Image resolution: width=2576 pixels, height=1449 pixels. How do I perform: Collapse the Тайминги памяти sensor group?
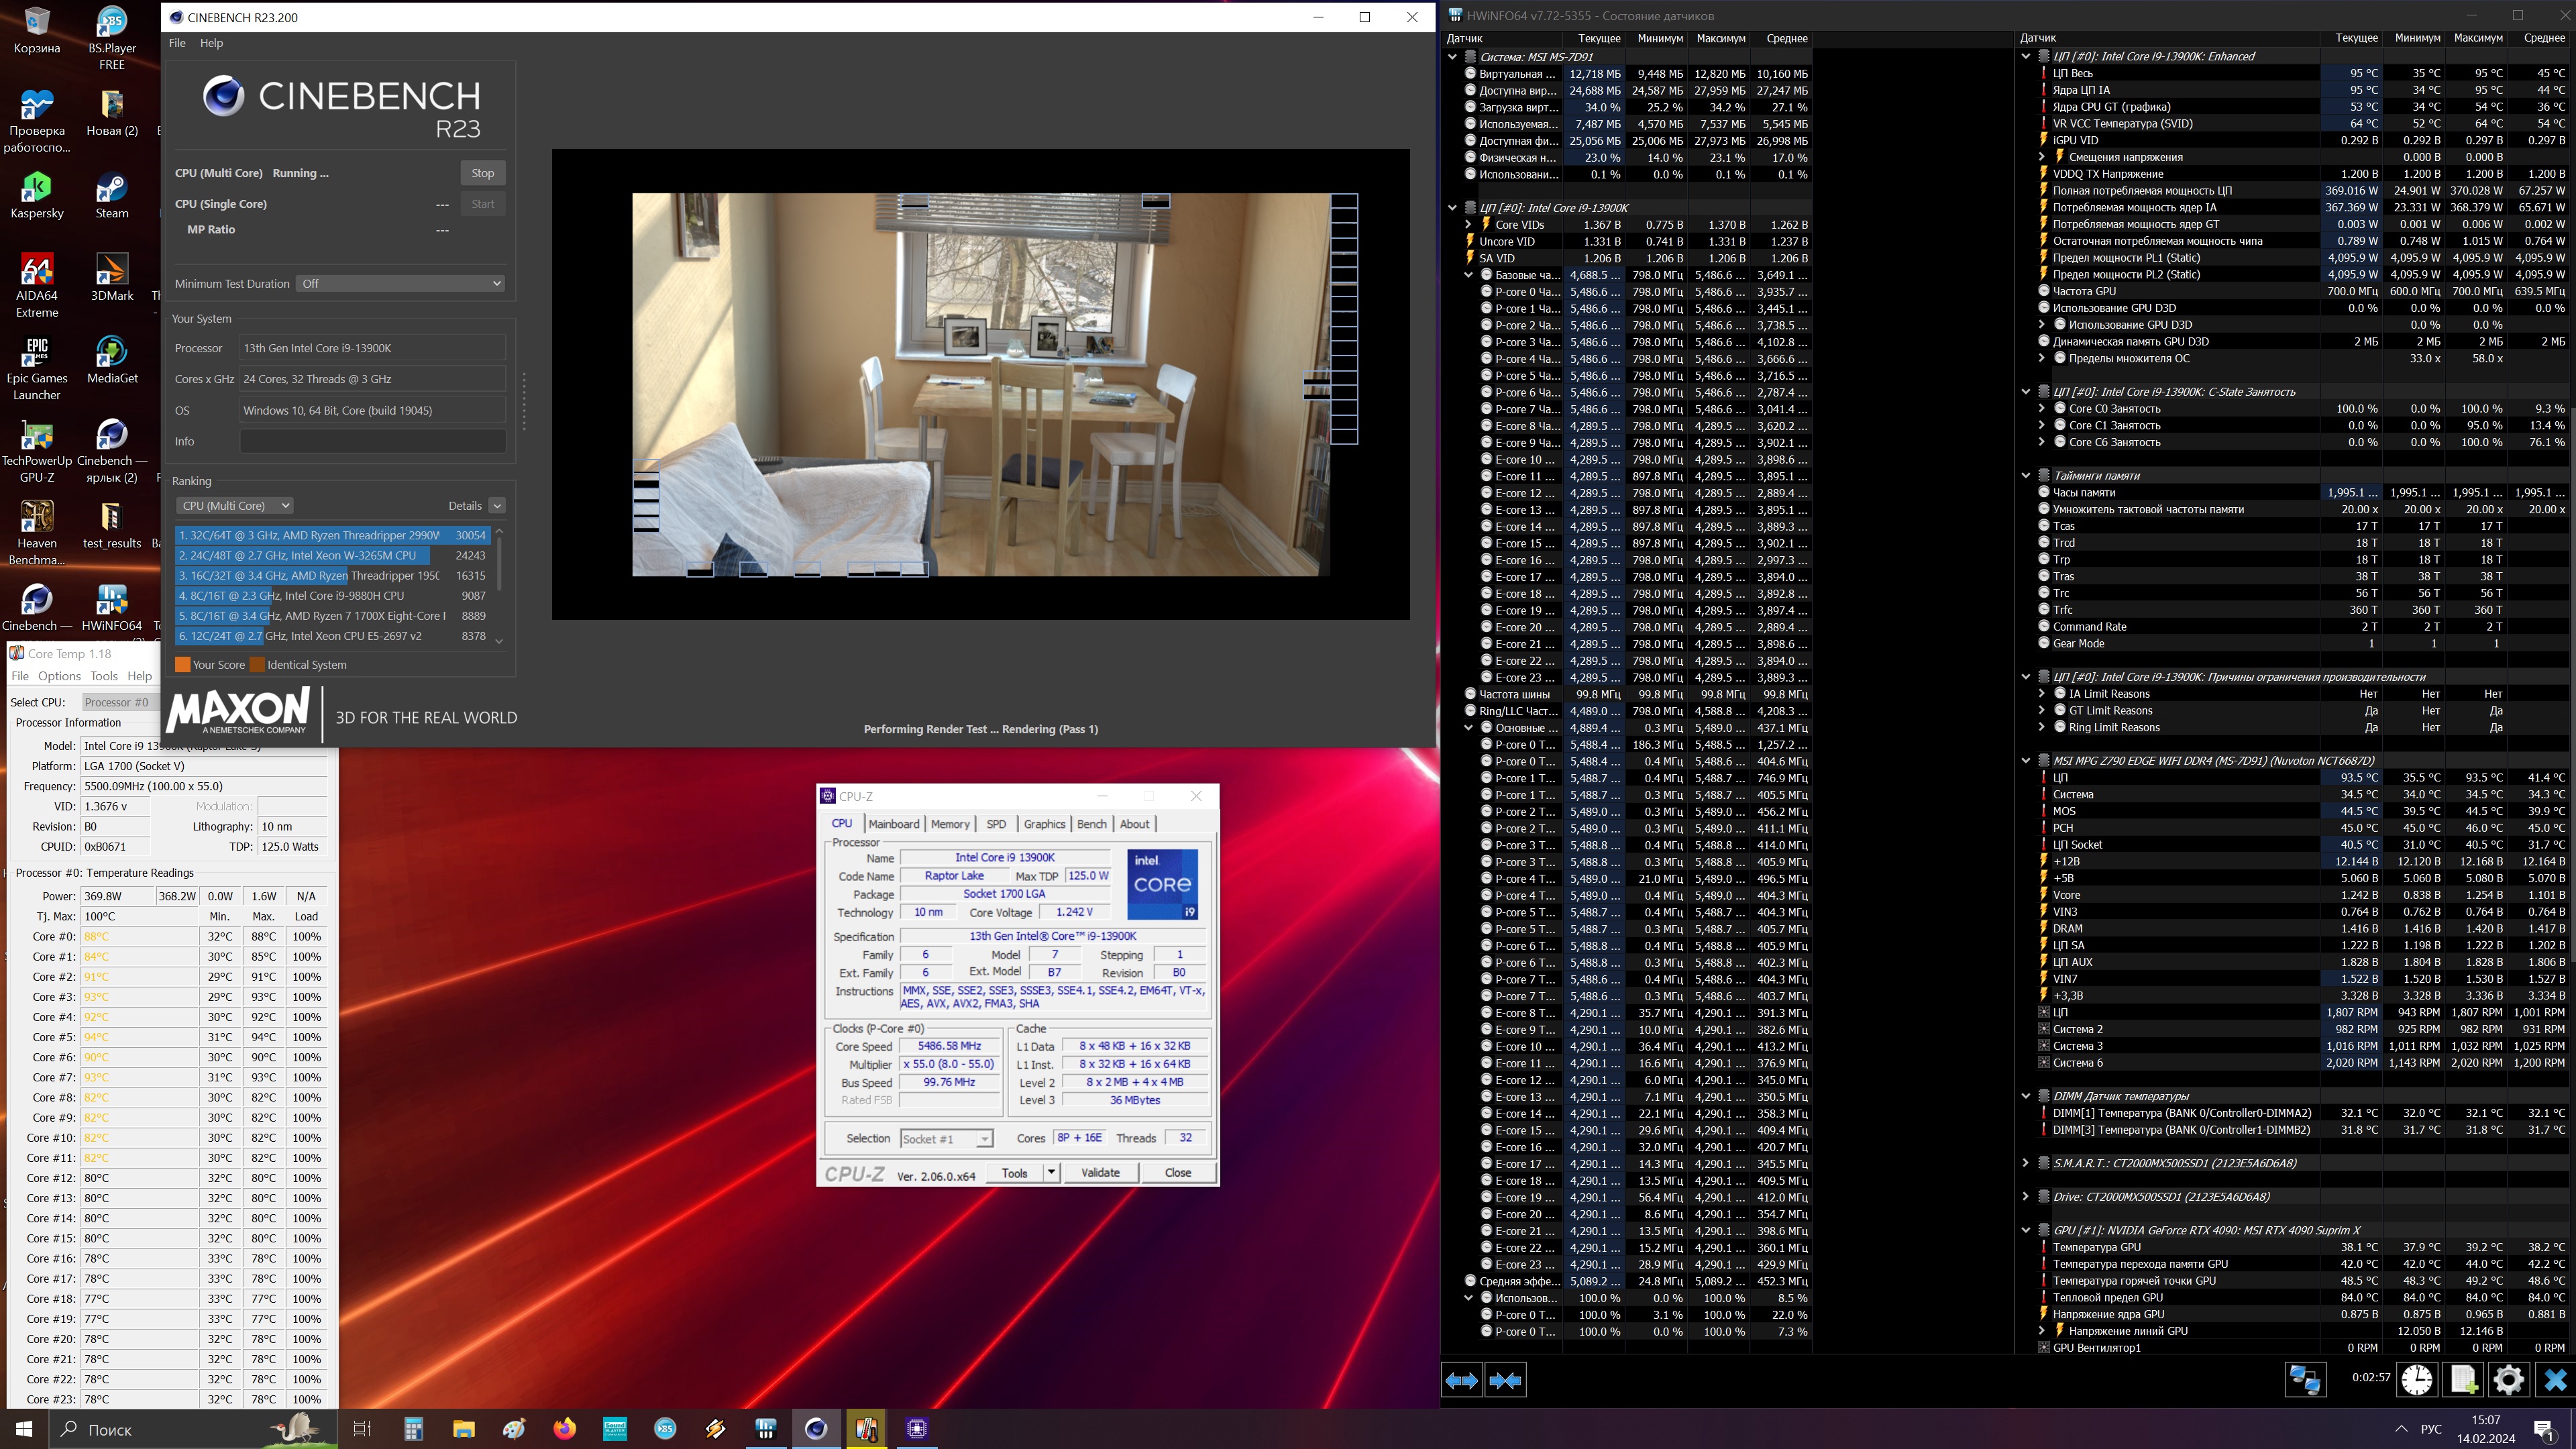pyautogui.click(x=2026, y=476)
